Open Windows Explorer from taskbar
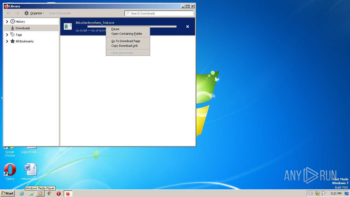Screen dimensions: 350x197 pos(31,193)
